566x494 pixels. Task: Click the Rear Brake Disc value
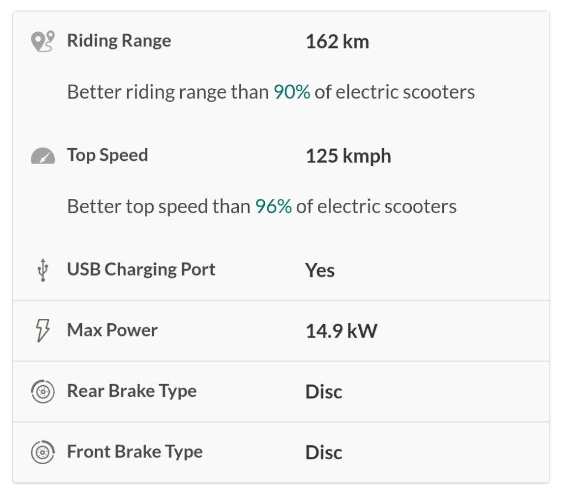[x=324, y=392]
